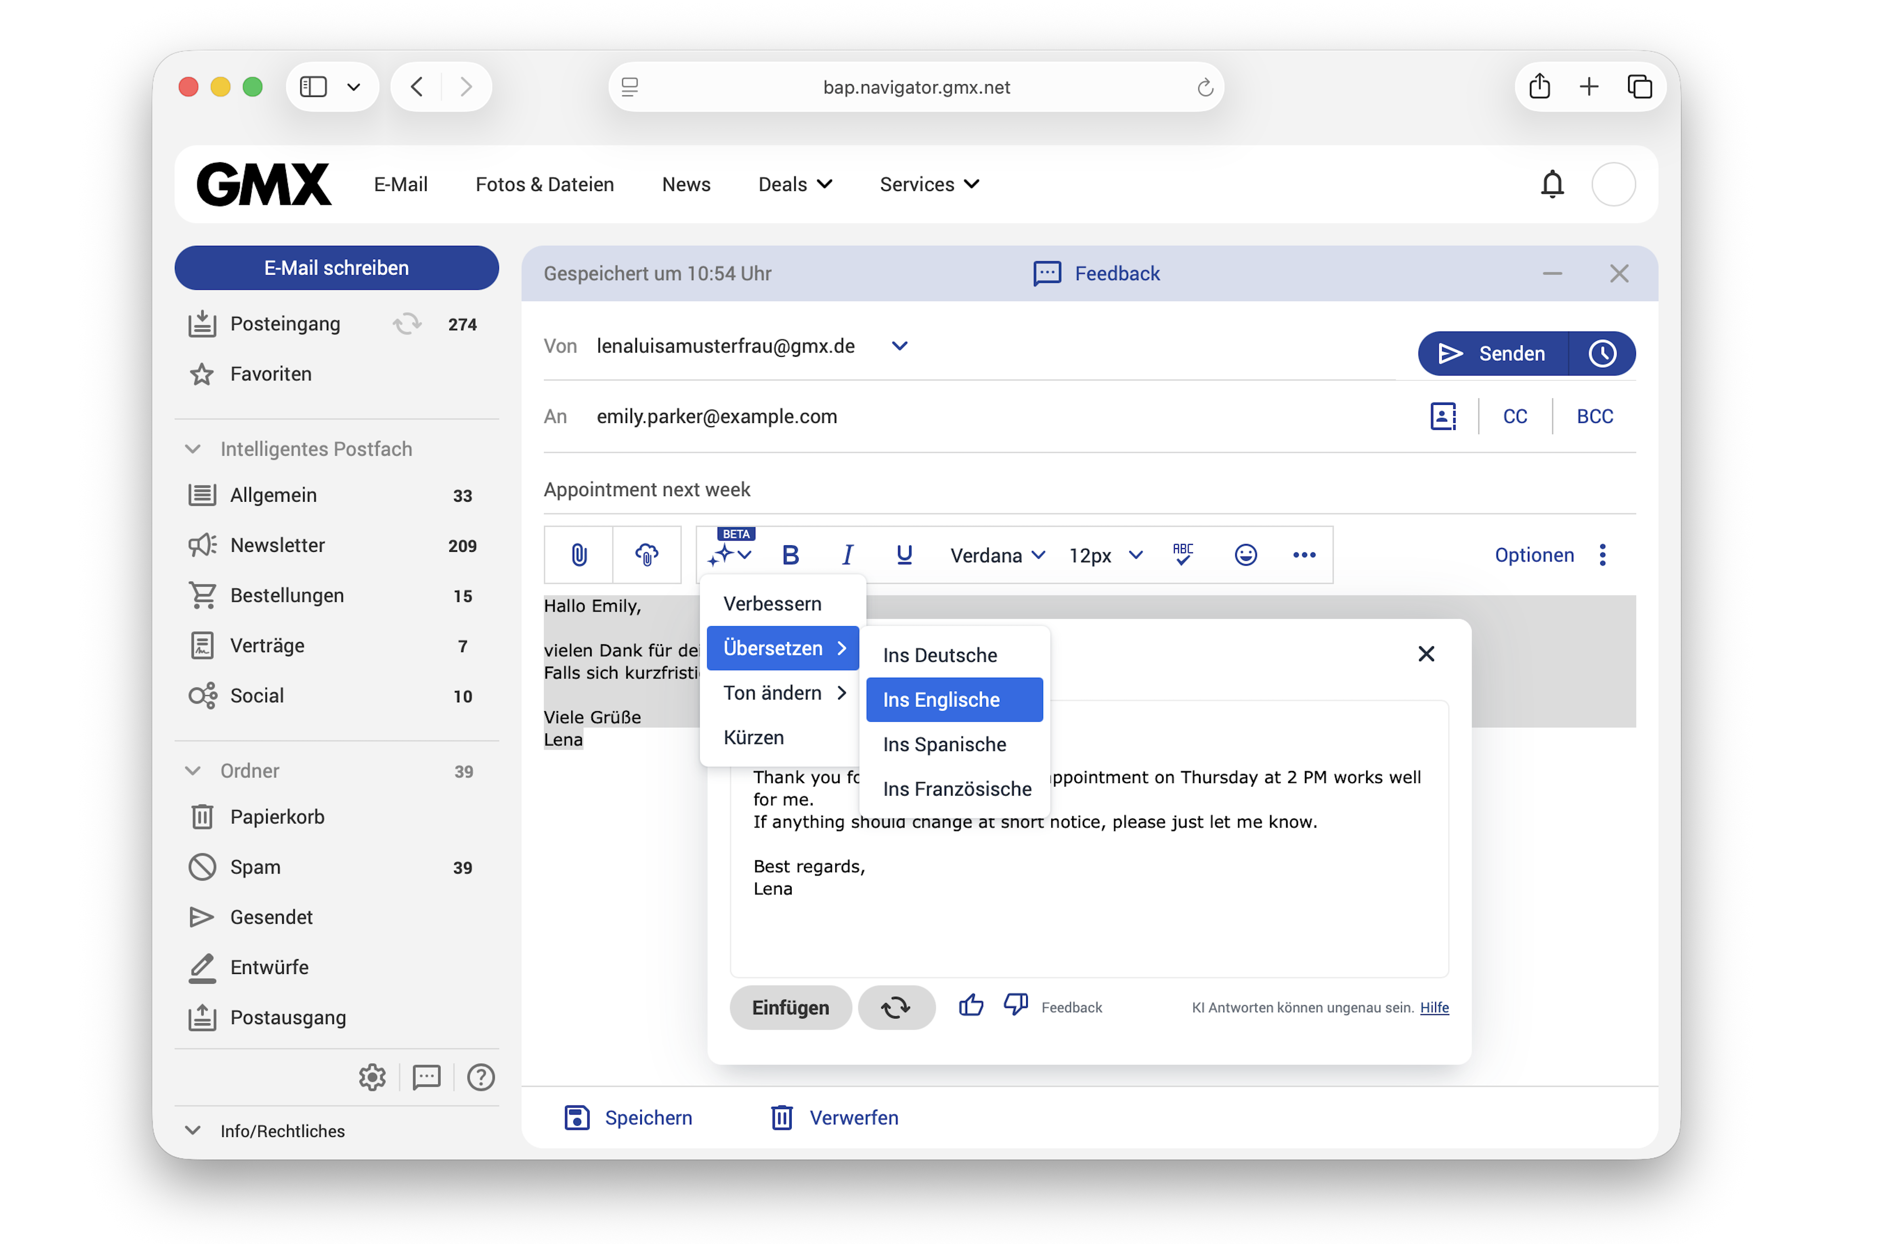Choose Ins Englische translation
This screenshot has width=1878, height=1244.
pyautogui.click(x=954, y=700)
